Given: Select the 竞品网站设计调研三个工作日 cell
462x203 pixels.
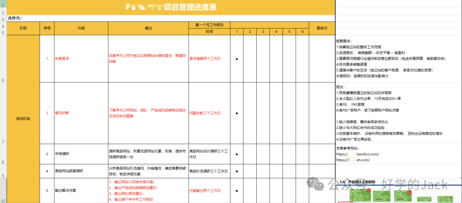Looking at the screenshot, I should tap(209, 154).
